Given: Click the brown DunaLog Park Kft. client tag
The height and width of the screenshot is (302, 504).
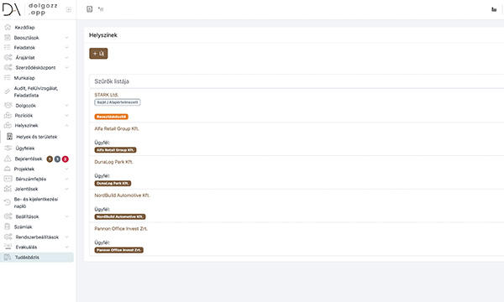Looking at the screenshot, I should 113,184.
